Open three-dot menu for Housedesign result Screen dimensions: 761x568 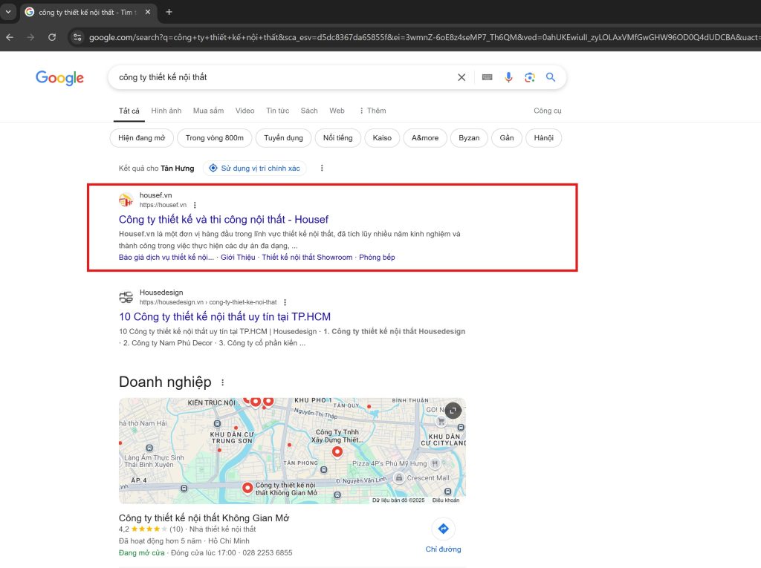click(285, 302)
